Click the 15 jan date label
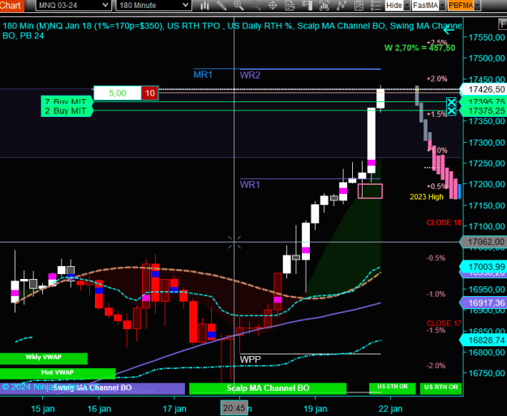Viewport: 507px width, 416px height. (x=43, y=409)
